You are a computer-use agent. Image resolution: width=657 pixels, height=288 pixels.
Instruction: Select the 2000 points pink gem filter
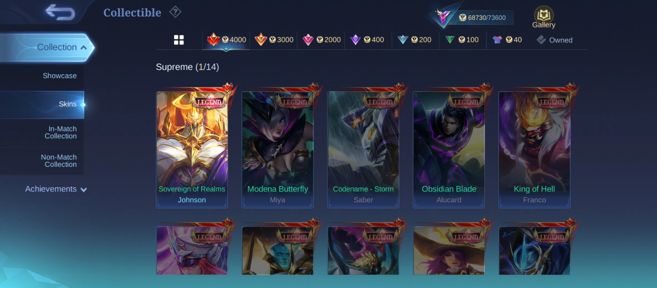pos(321,40)
